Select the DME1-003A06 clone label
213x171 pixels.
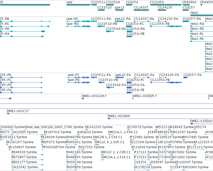[119, 116]
